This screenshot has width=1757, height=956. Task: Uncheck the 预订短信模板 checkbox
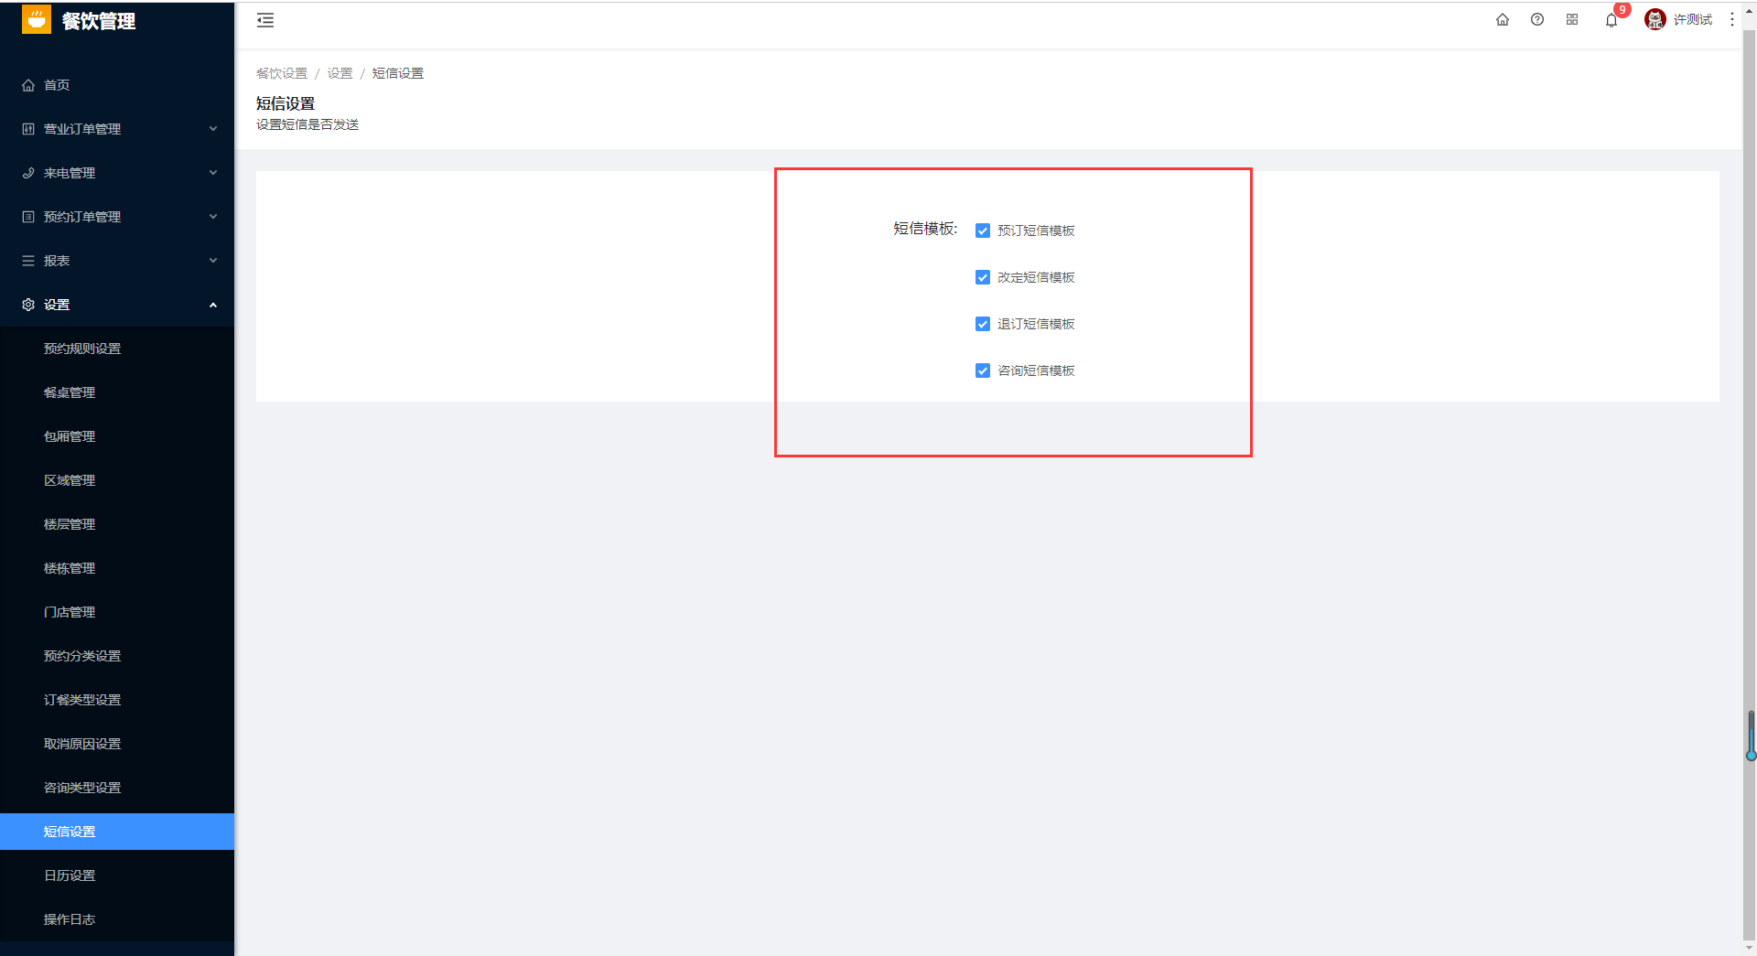pos(983,231)
